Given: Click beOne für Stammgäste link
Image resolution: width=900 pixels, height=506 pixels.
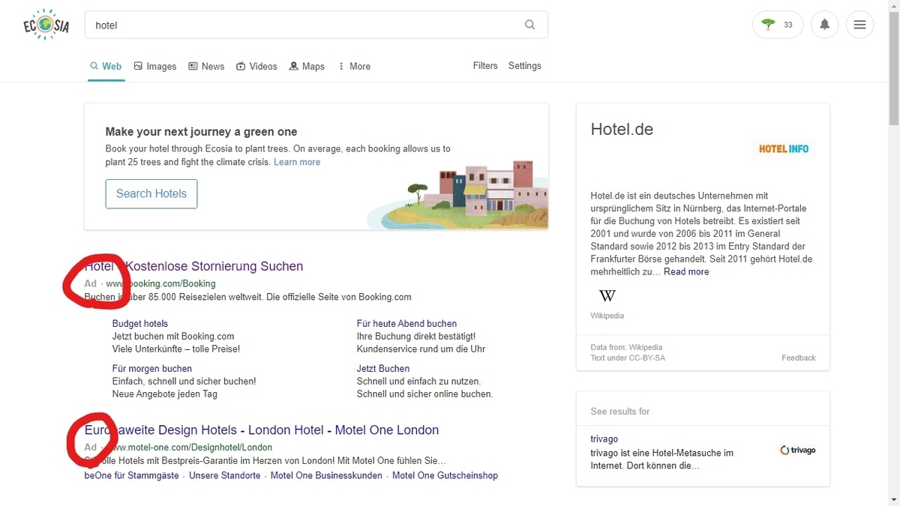Looking at the screenshot, I should [x=132, y=476].
